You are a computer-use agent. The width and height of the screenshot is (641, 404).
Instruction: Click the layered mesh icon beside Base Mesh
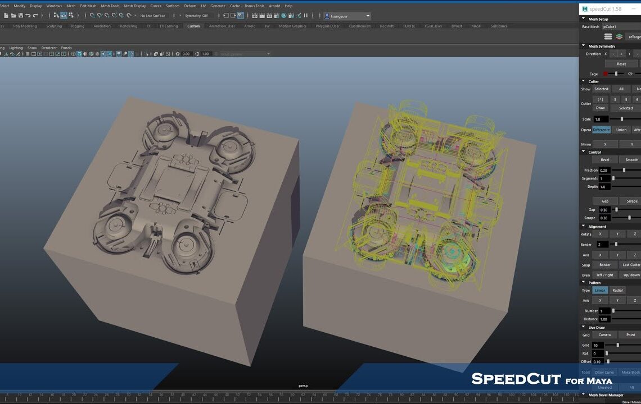click(619, 36)
